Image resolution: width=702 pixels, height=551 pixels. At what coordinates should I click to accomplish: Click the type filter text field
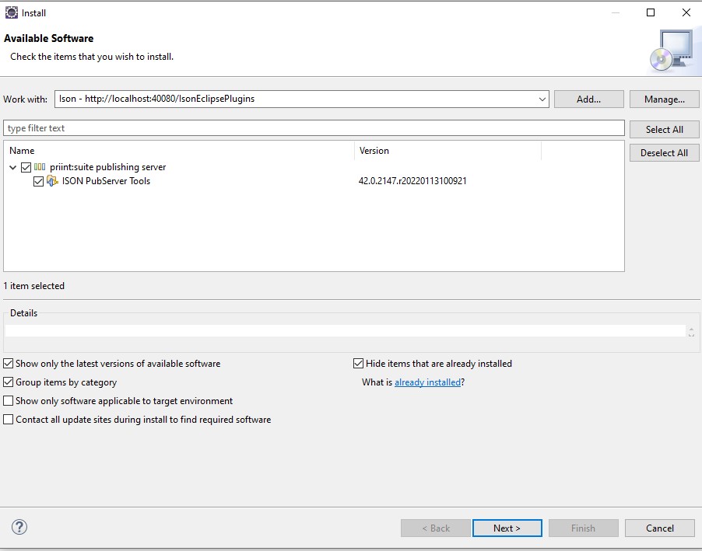click(x=314, y=128)
